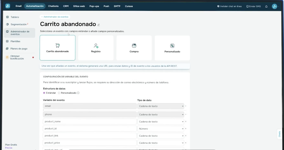The width and height of the screenshot is (284, 150).
Task: Click the Plantillas sidebar icon
Action: tap(7, 41)
